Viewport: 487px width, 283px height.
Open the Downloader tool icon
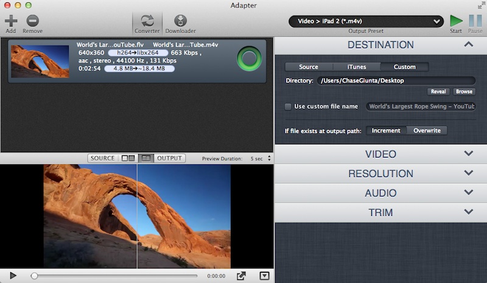[x=180, y=21]
